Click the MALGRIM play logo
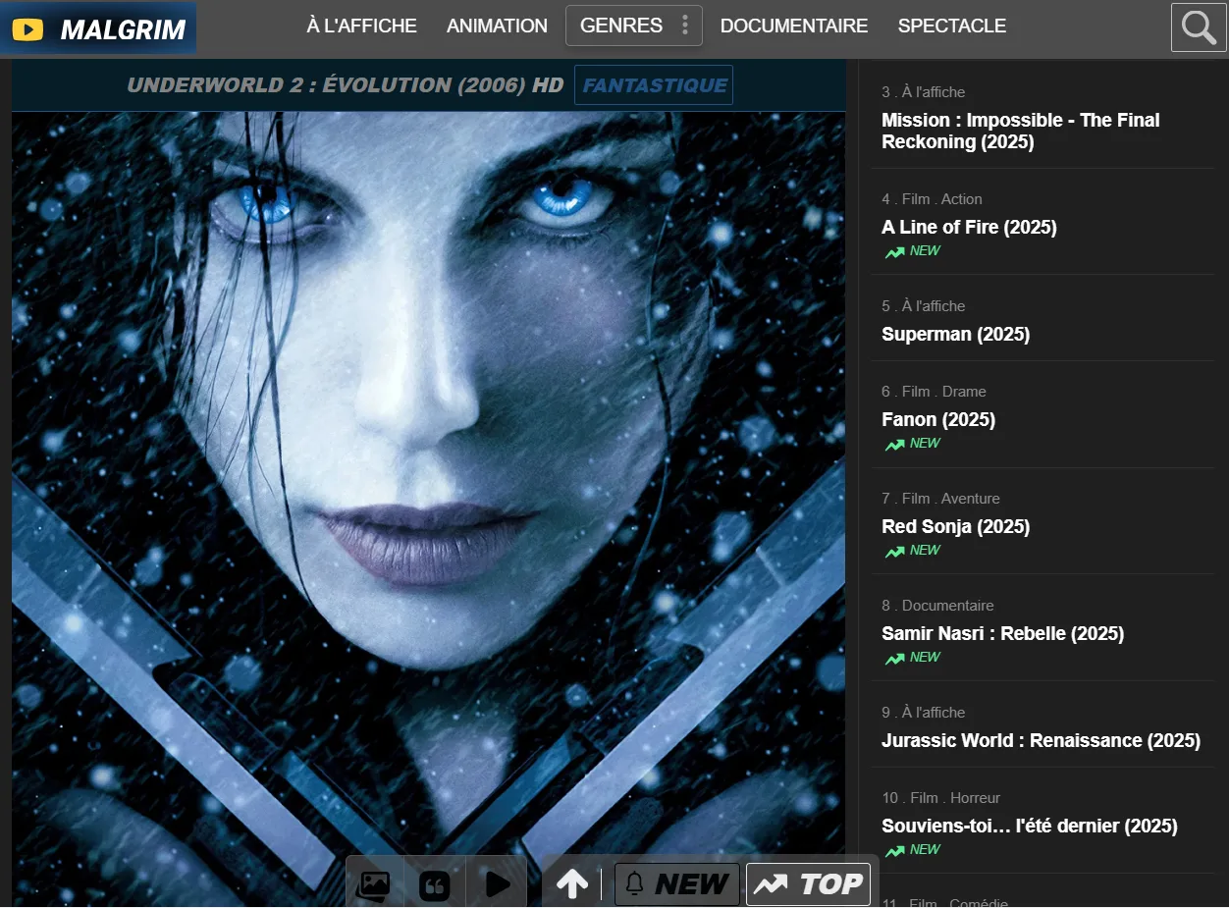The height and width of the screenshot is (908, 1229). (29, 27)
